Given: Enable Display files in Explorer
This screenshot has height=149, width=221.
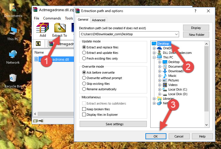Looking at the screenshot, I should tap(84, 115).
